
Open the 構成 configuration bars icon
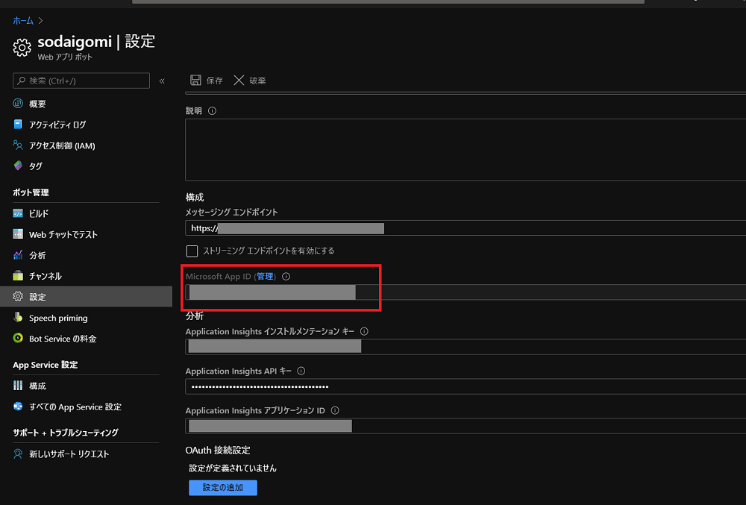click(18, 386)
